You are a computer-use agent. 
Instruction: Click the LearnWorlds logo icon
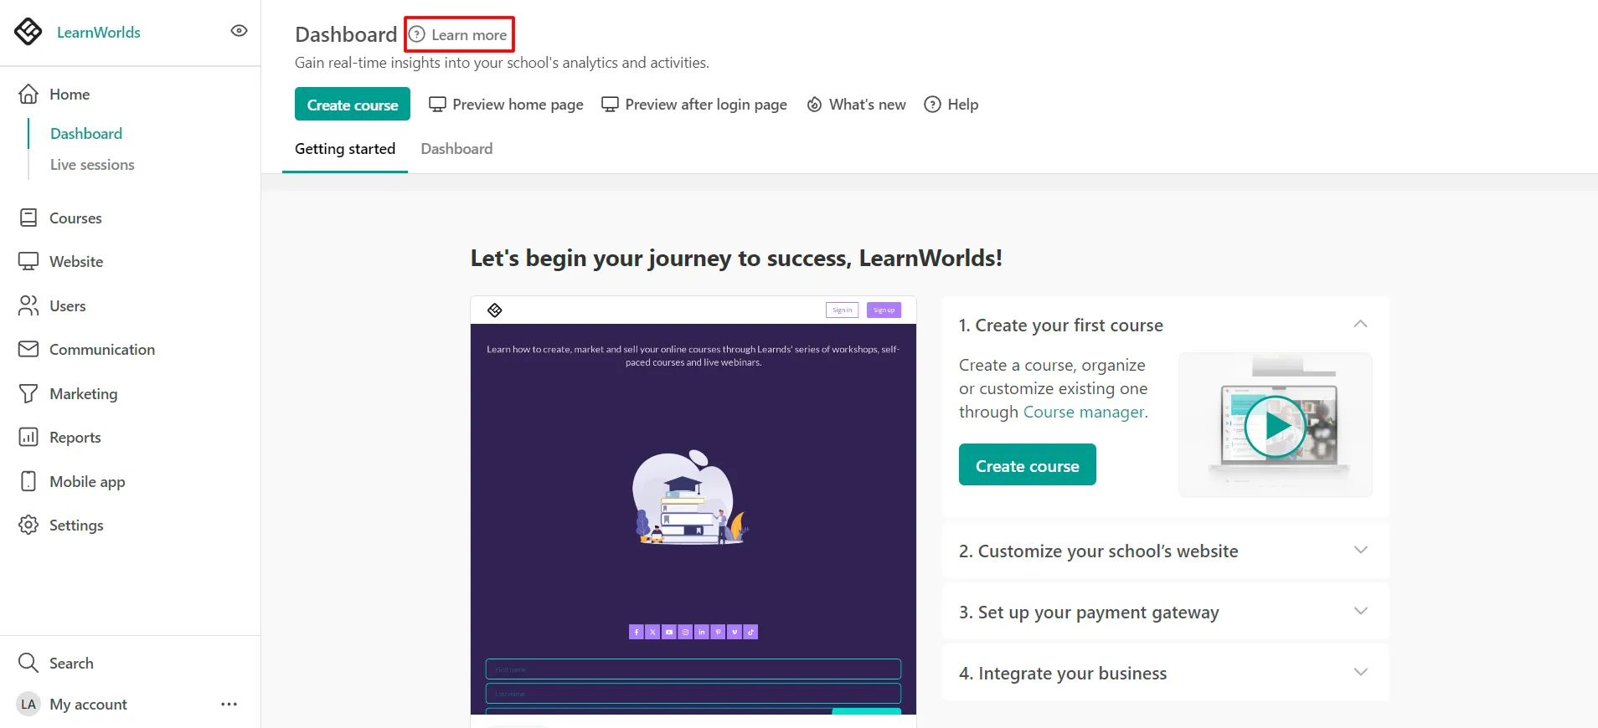(28, 32)
